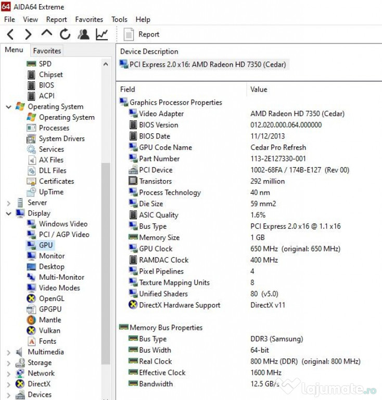Collapse the Display tree node
The width and height of the screenshot is (382, 400).
9,214
